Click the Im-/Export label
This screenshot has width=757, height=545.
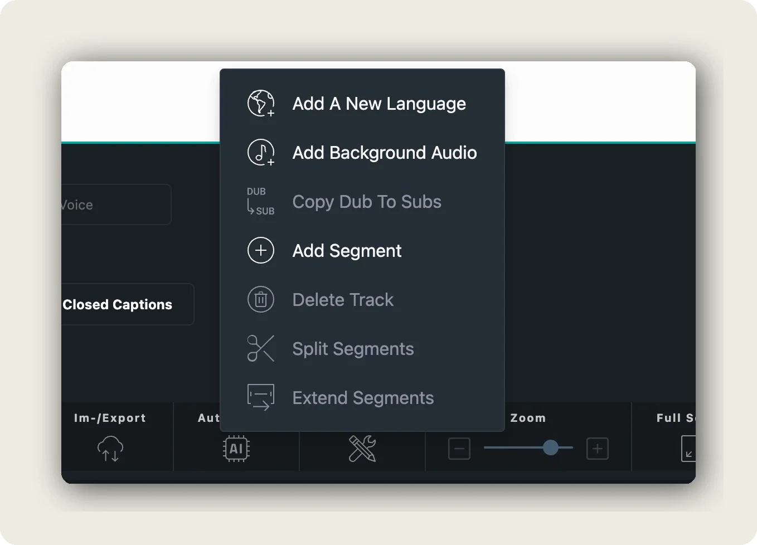pos(110,418)
